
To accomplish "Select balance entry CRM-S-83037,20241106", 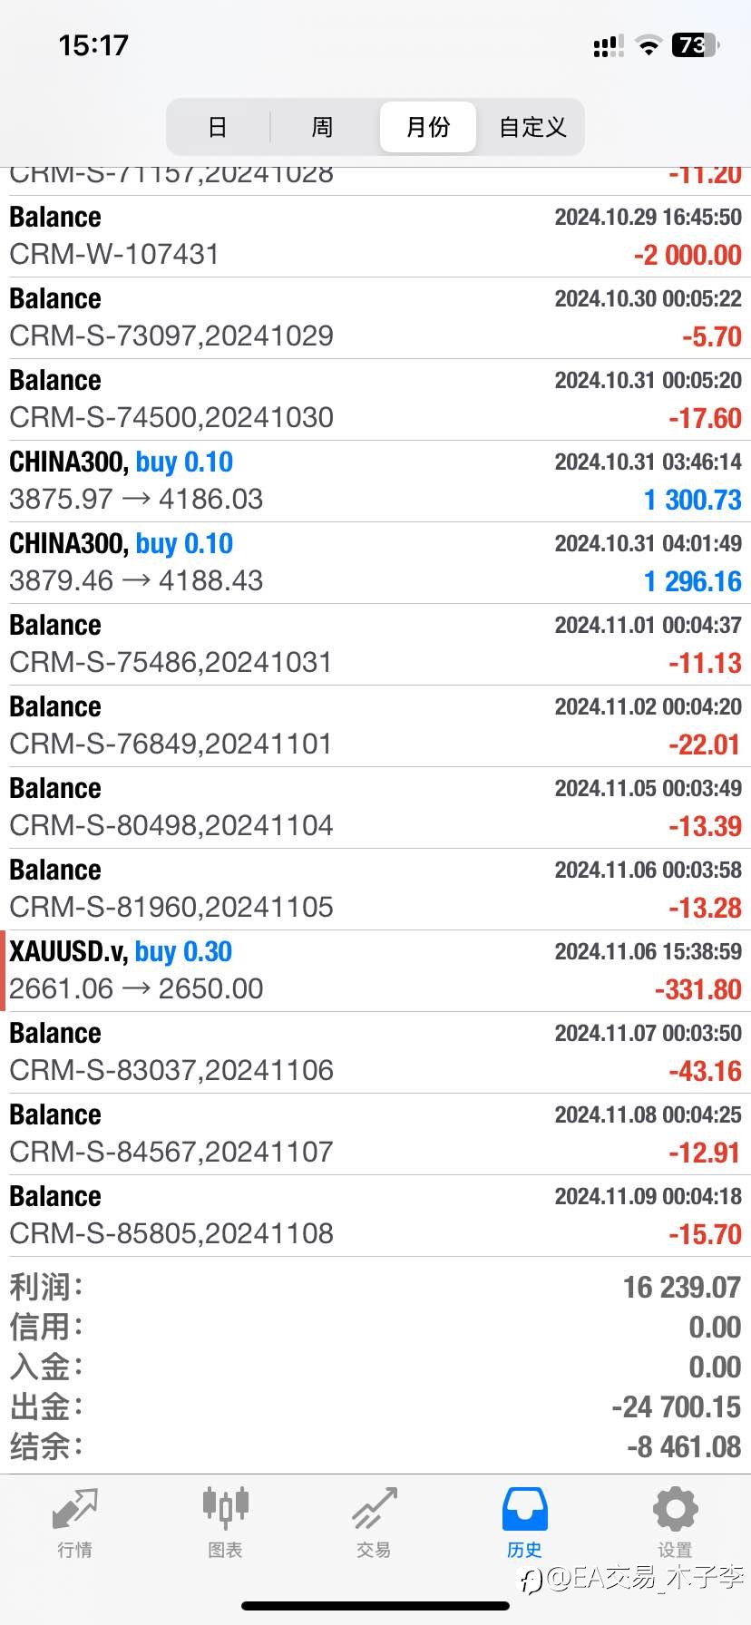I will 375,1052.
